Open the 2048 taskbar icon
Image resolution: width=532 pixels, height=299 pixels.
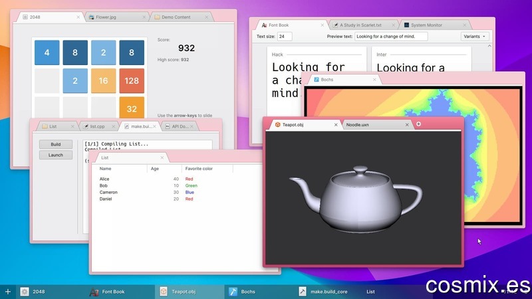point(25,292)
